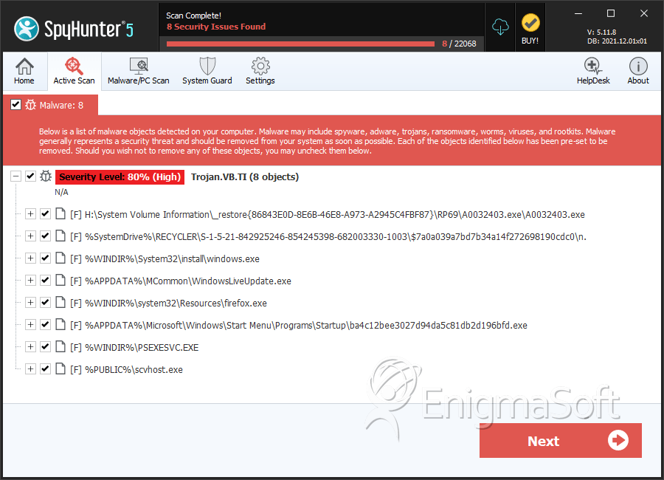
Task: Click the SpyHunter 5 logo
Action: coord(74,29)
